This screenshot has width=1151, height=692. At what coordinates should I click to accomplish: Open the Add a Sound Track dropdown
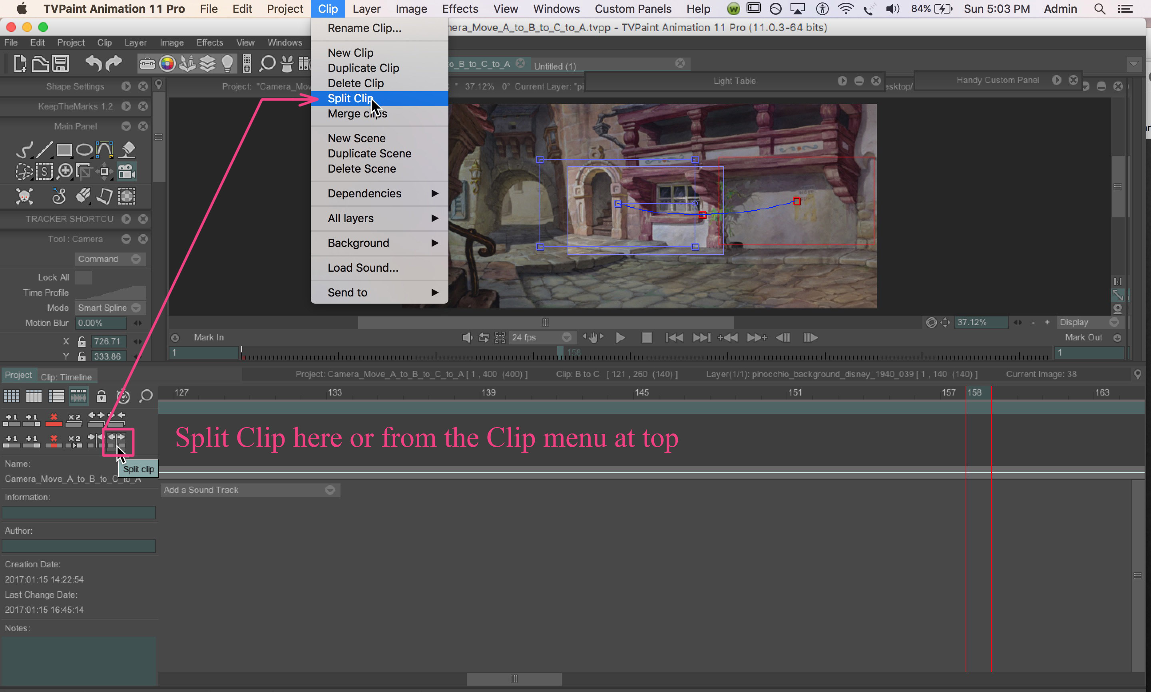point(250,489)
